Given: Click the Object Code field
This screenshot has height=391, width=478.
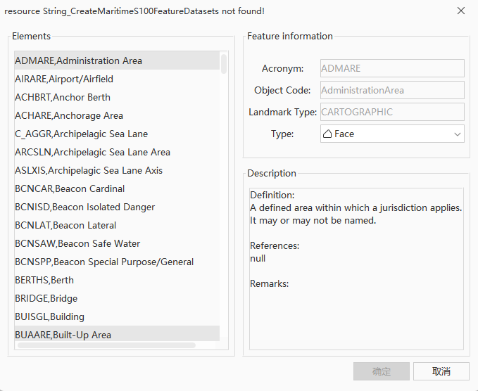Looking at the screenshot, I should pos(392,90).
